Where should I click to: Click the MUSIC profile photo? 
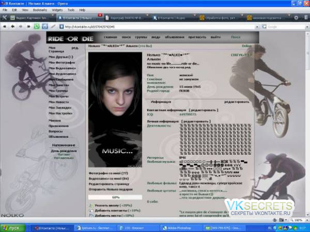point(115,110)
